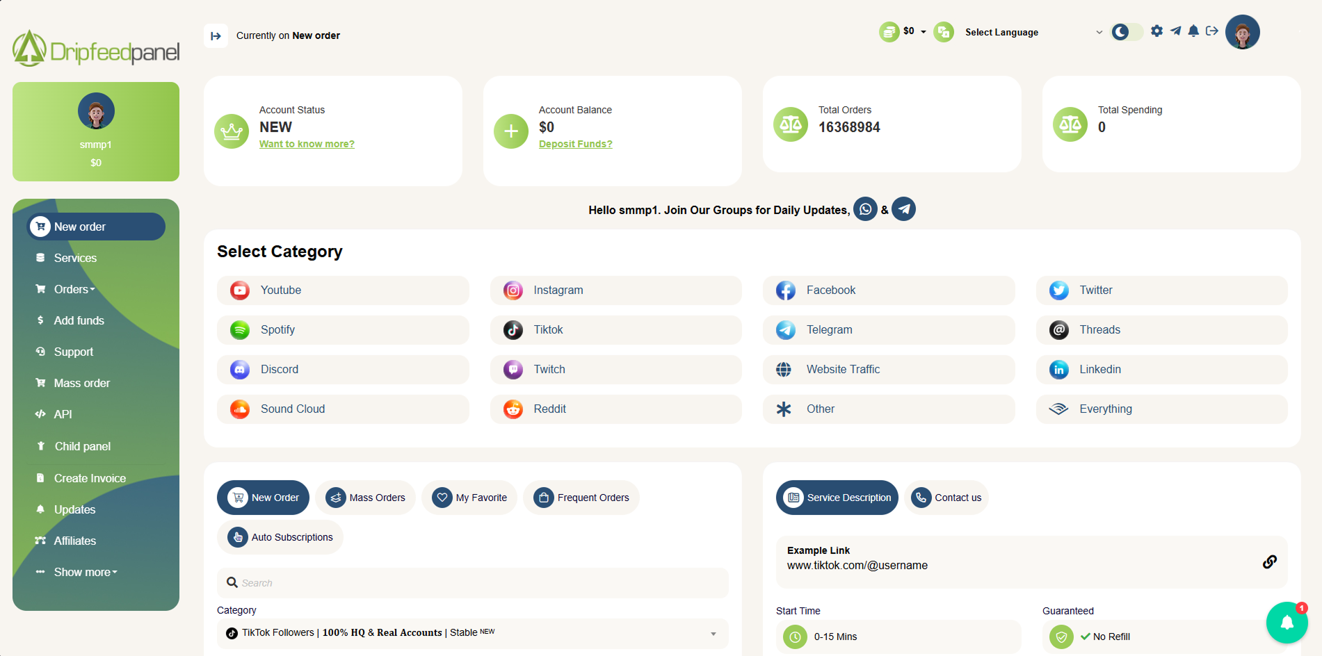The width and height of the screenshot is (1322, 656).
Task: Select Facebook category
Action: tap(889, 290)
